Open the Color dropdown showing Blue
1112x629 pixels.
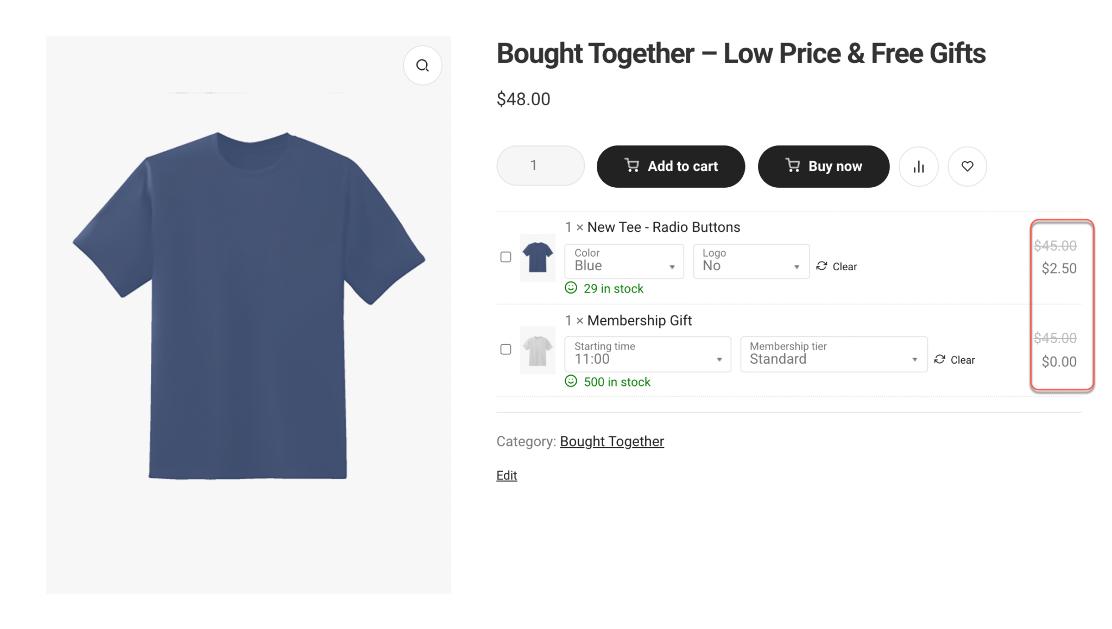(x=624, y=262)
